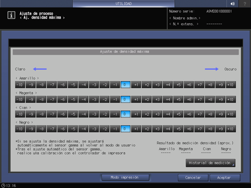Screen dimensions: 251x188
Task: Click the Magenta measurement result column
Action: pos(186,151)
